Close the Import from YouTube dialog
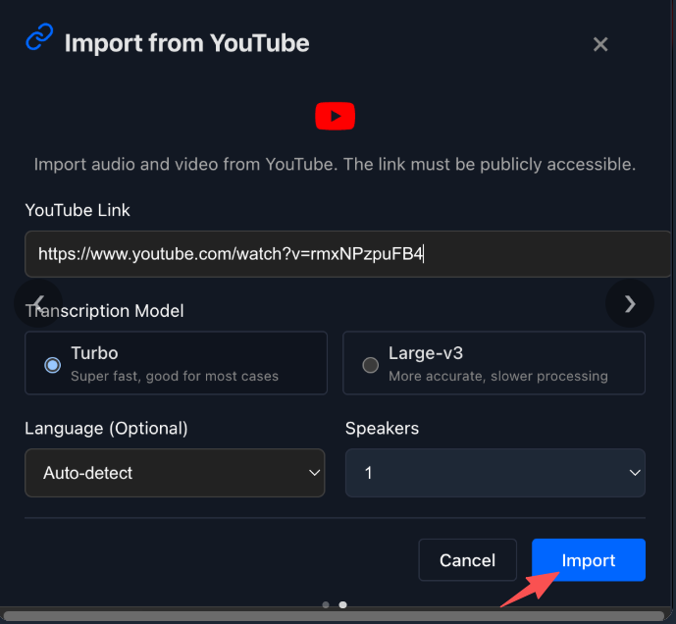 600,44
